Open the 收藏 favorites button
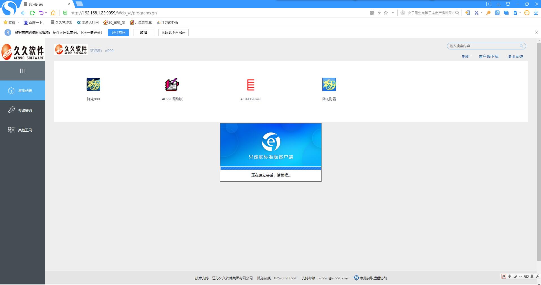This screenshot has height=285, width=541. click(9, 22)
